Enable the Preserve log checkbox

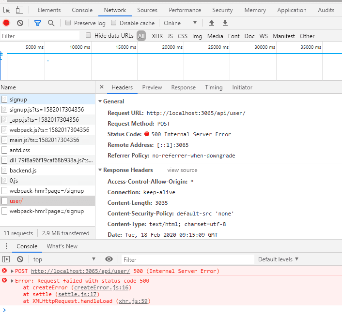(68, 23)
